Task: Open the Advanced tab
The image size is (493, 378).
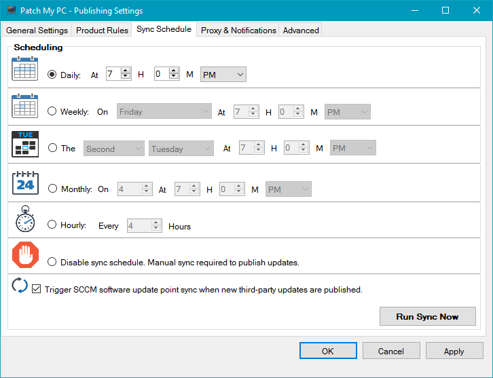Action: (301, 30)
